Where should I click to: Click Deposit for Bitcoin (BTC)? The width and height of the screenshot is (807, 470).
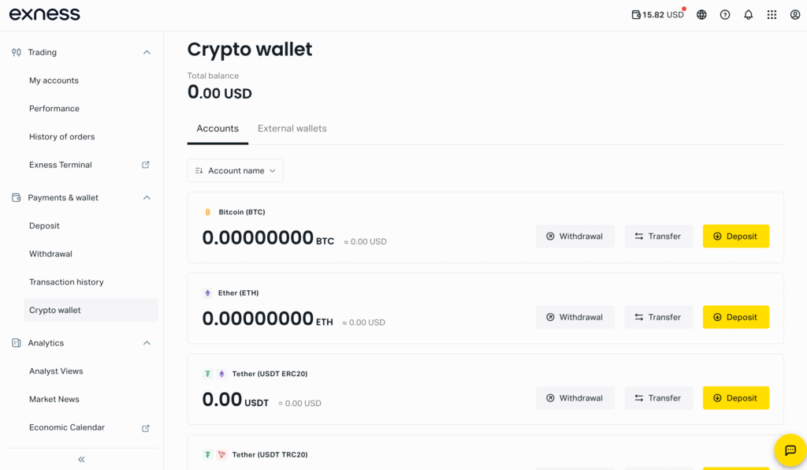point(735,237)
